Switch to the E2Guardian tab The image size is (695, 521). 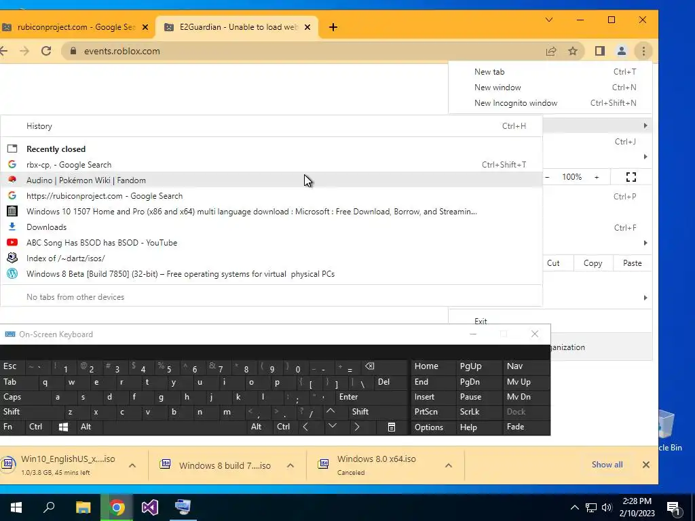pyautogui.click(x=238, y=27)
